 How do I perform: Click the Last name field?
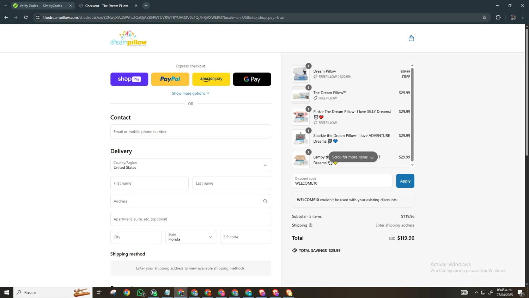pos(232,183)
